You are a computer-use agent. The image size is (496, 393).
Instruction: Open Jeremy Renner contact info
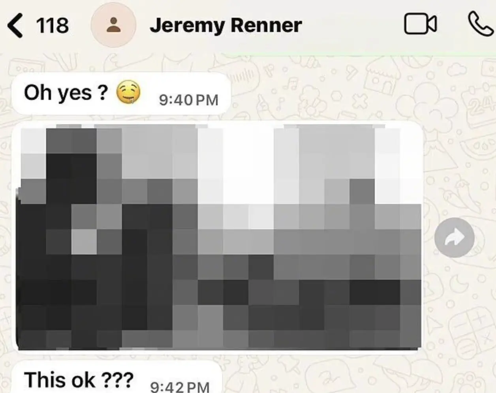pos(225,25)
